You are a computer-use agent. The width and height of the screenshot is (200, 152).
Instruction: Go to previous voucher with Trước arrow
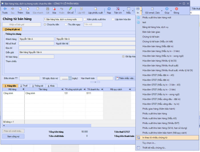tap(5, 11)
